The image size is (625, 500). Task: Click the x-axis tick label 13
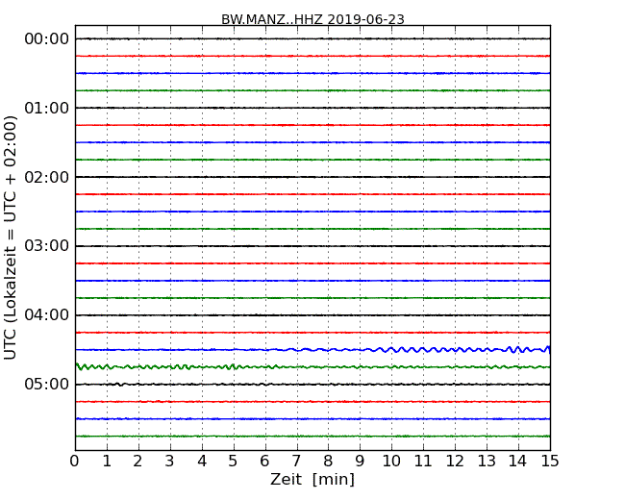click(x=487, y=462)
